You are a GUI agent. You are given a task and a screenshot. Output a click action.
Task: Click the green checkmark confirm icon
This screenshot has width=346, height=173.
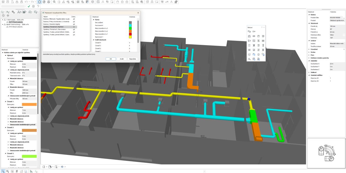29,6
